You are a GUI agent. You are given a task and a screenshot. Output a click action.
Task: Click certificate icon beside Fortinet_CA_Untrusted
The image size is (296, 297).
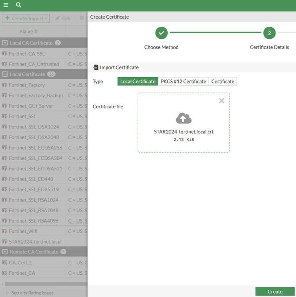pos(4,64)
